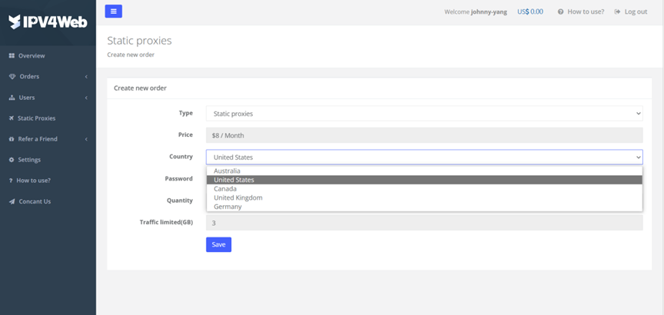
Task: Click the Orders diamond icon
Action: 12,77
